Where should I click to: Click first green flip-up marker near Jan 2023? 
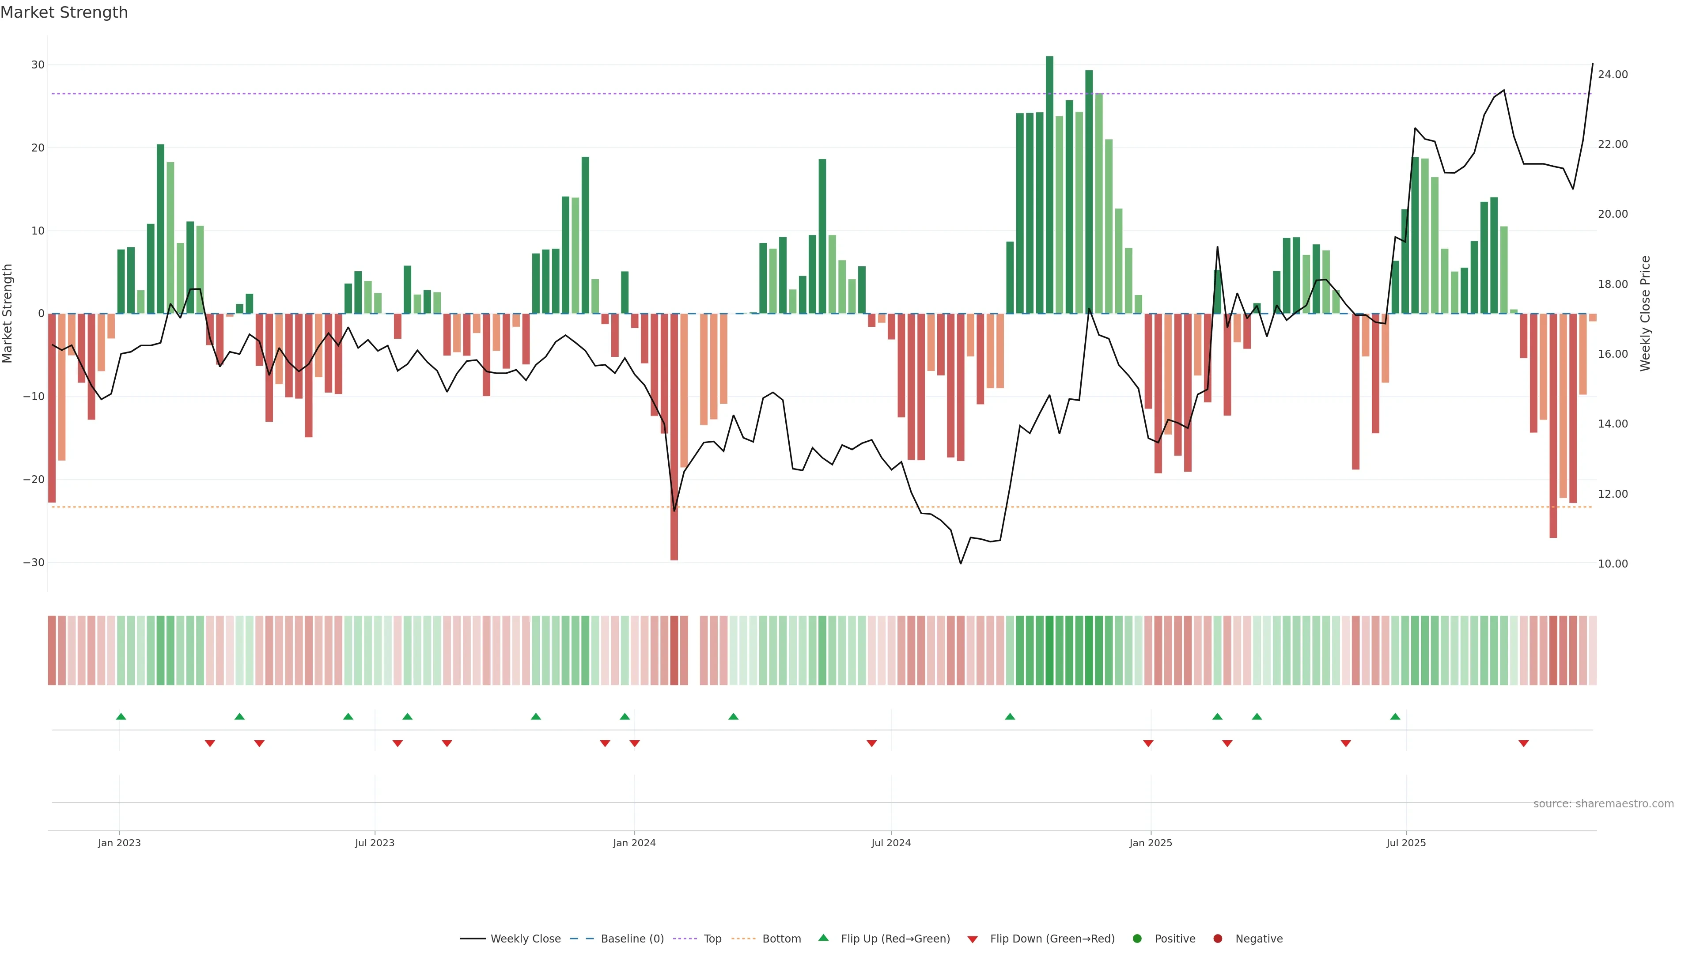[x=121, y=716]
